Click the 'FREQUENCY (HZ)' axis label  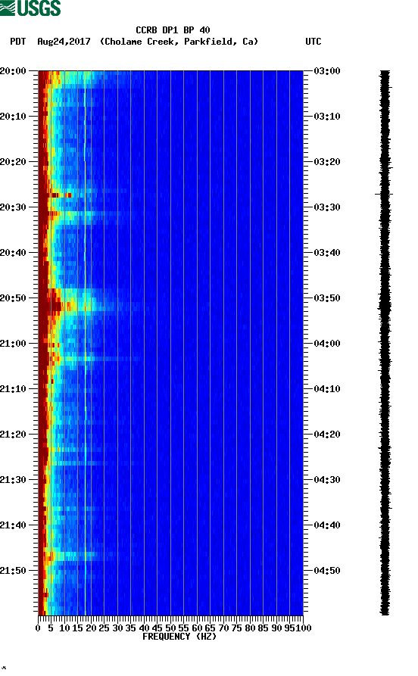click(x=179, y=637)
